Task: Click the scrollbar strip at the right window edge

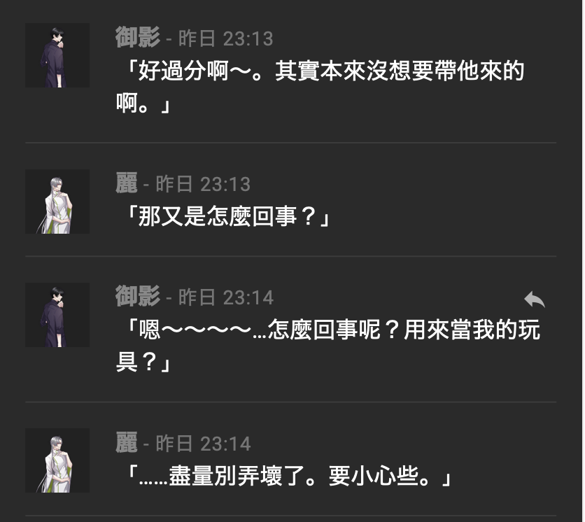Action: pyautogui.click(x=583, y=261)
